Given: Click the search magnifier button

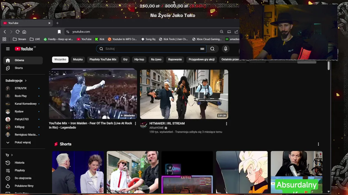Looking at the screenshot, I should 212,49.
